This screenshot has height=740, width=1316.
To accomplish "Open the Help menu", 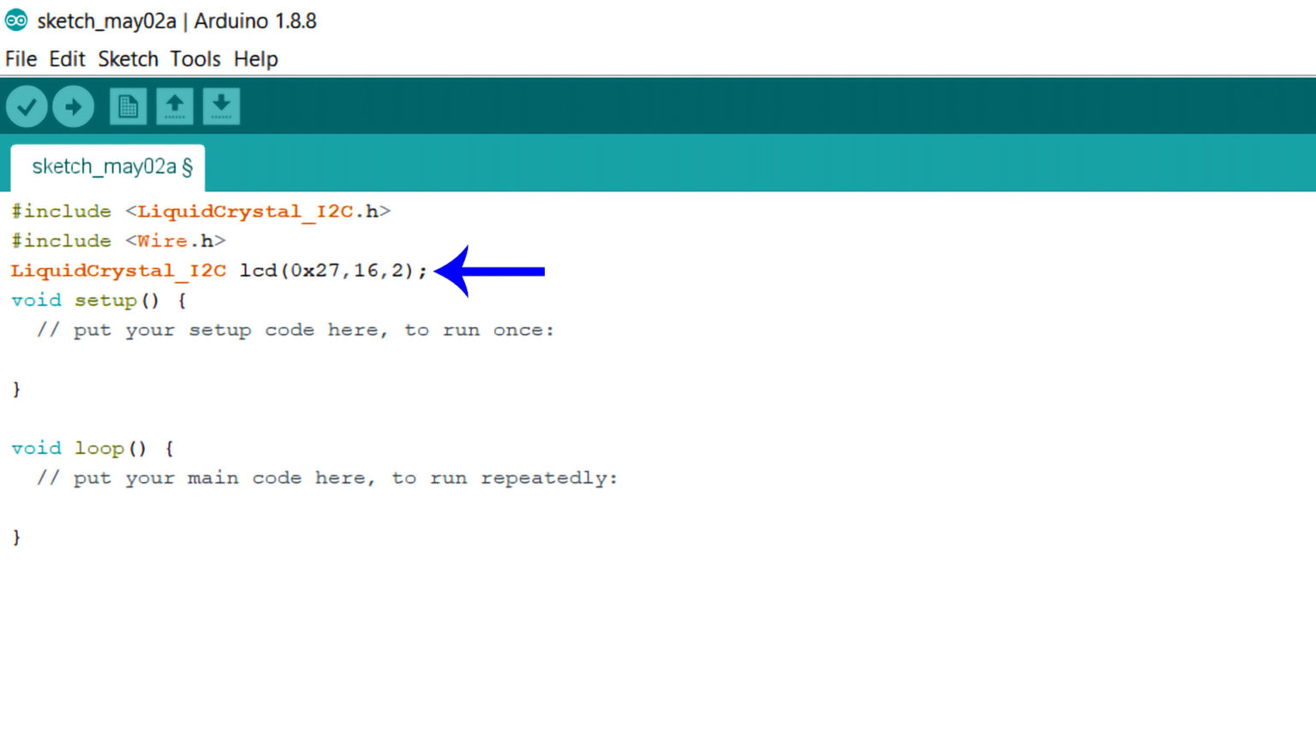I will coord(254,58).
